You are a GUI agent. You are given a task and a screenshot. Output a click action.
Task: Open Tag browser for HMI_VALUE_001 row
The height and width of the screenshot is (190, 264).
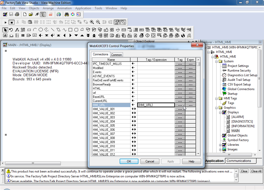[180, 109]
